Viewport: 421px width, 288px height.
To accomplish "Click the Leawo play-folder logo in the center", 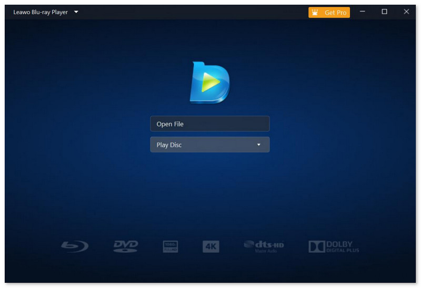I will coord(209,83).
